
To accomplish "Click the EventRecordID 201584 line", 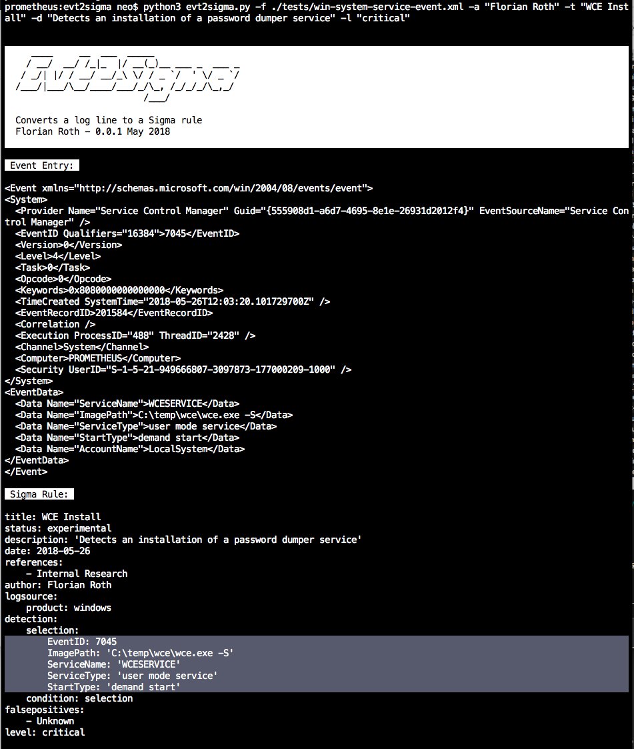I will (x=113, y=313).
